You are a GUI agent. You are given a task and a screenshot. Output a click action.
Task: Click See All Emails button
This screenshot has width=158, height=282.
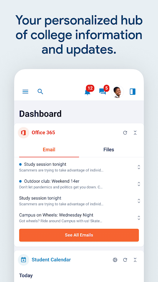pyautogui.click(x=79, y=235)
